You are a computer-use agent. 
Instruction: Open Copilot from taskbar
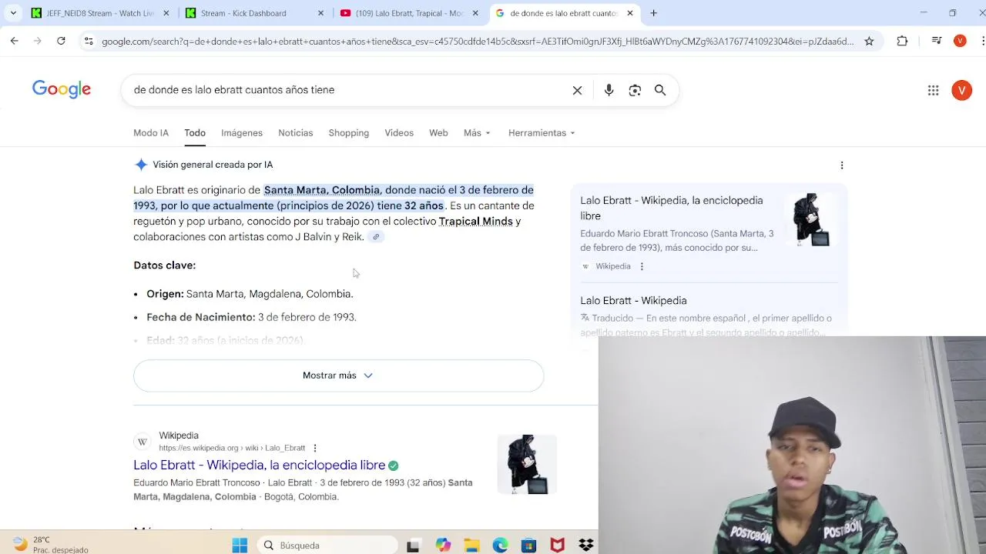pyautogui.click(x=443, y=545)
